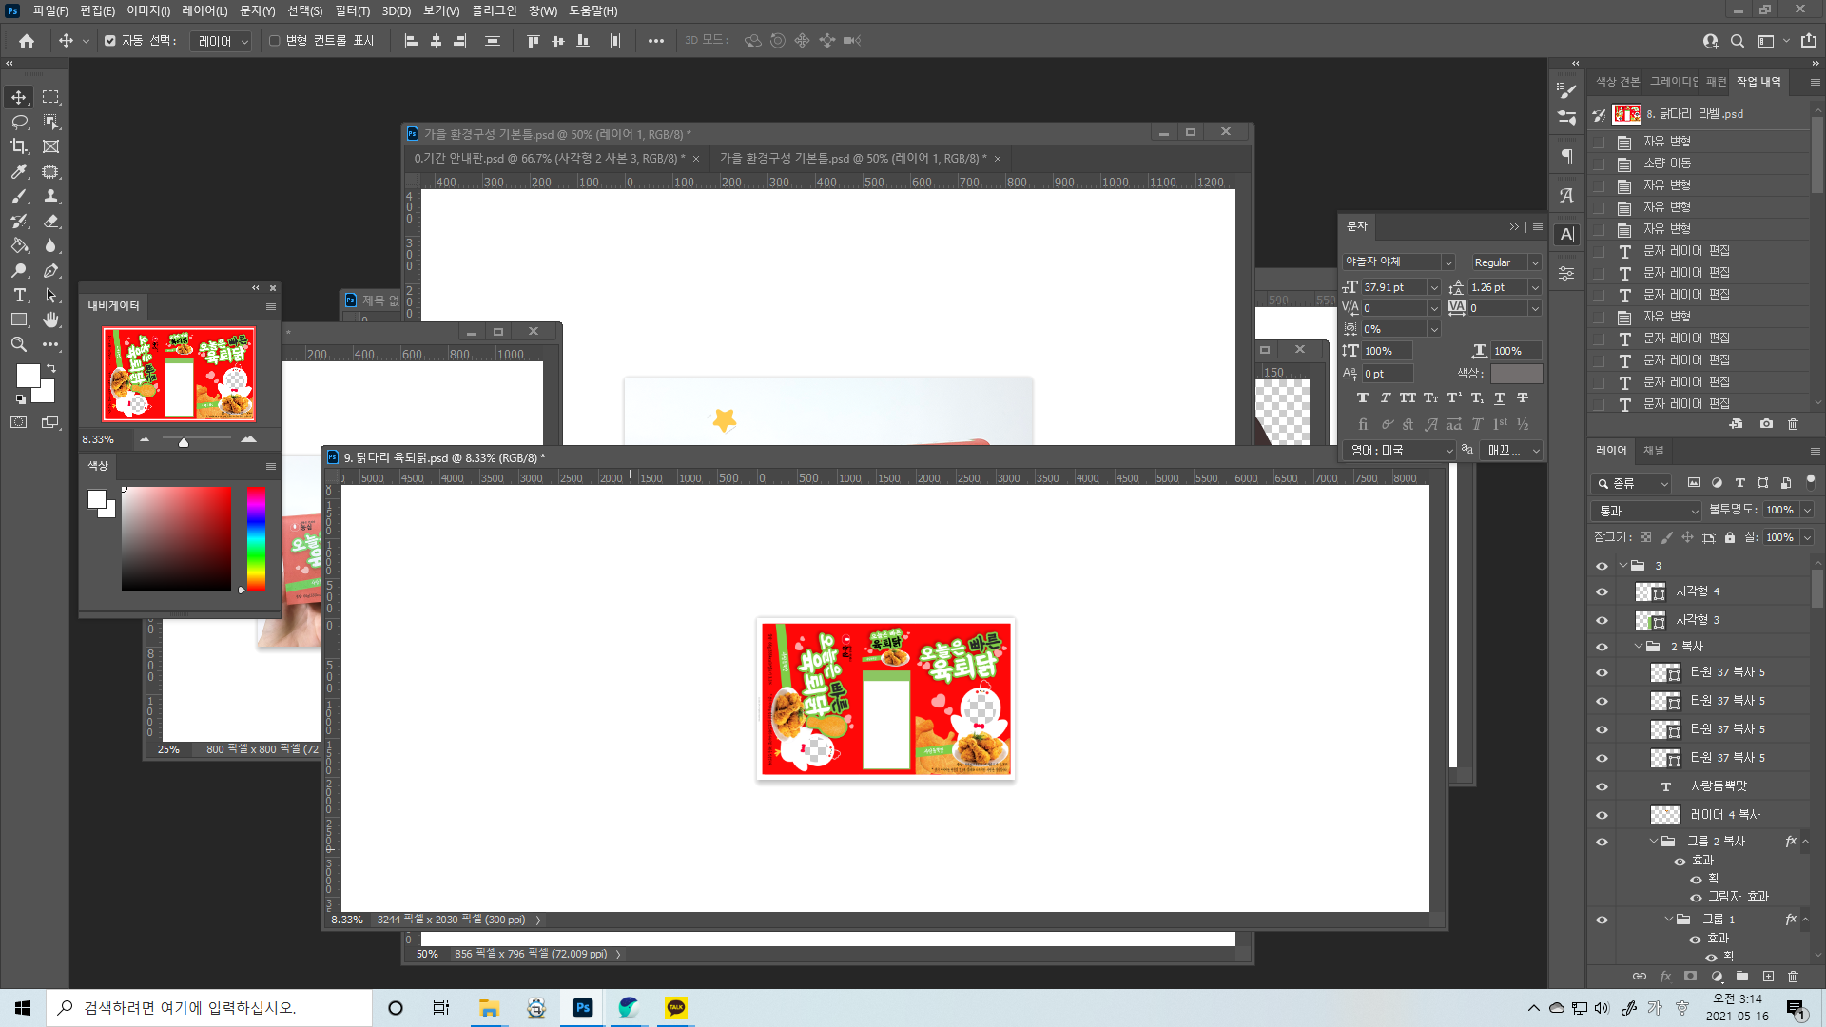Click the hue spectrum strip in Color panel
Viewport: 1826px width, 1027px height.
point(256,537)
